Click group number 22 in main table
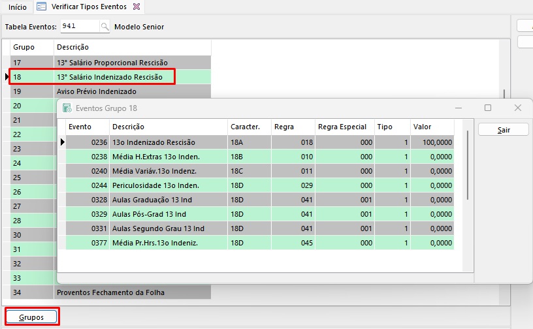Viewport: 533px width, 329px height. pyautogui.click(x=32, y=134)
